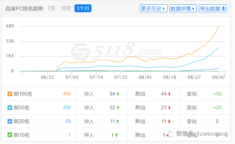The image size is (235, 144).
Task: Click green up arrow in 前20名 row
Action: (x=118, y=121)
